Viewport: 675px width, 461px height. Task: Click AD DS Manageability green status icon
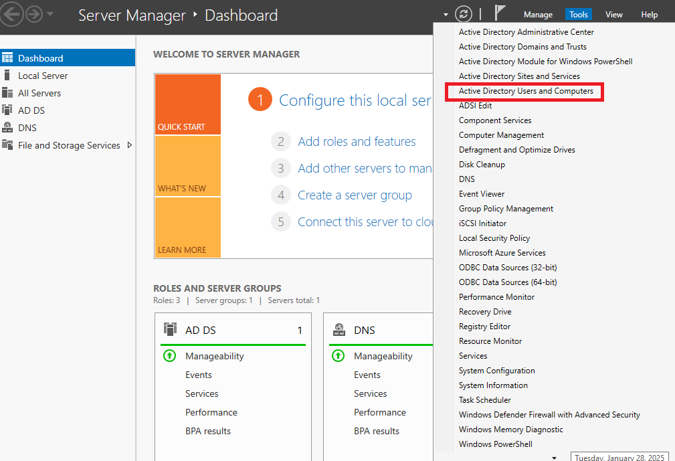point(169,356)
